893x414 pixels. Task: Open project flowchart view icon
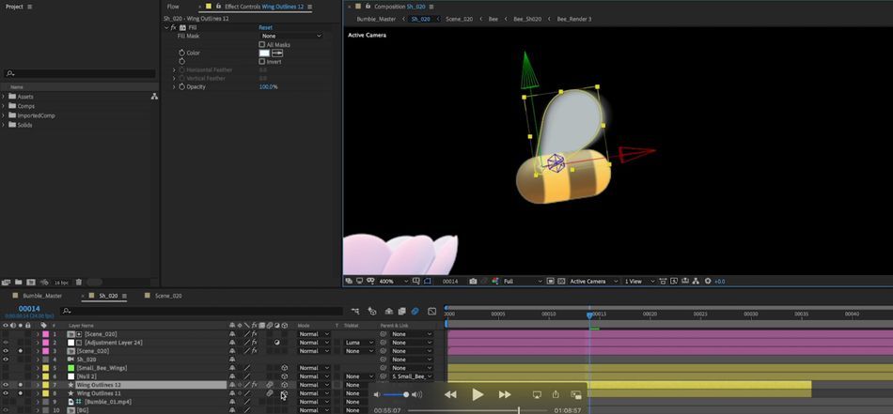coord(154,97)
